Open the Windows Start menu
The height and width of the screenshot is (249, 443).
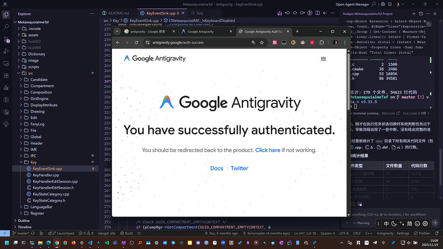pyautogui.click(x=6, y=243)
